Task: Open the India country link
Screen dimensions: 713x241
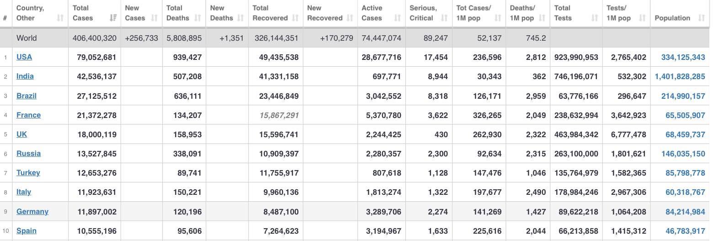Action: click(x=25, y=76)
